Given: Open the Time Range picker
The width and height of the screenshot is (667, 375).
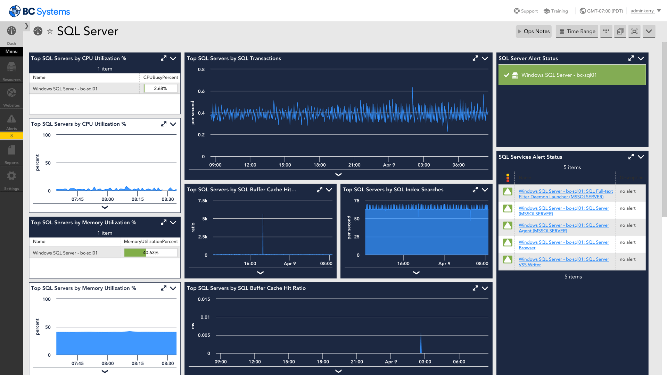Looking at the screenshot, I should click(577, 31).
